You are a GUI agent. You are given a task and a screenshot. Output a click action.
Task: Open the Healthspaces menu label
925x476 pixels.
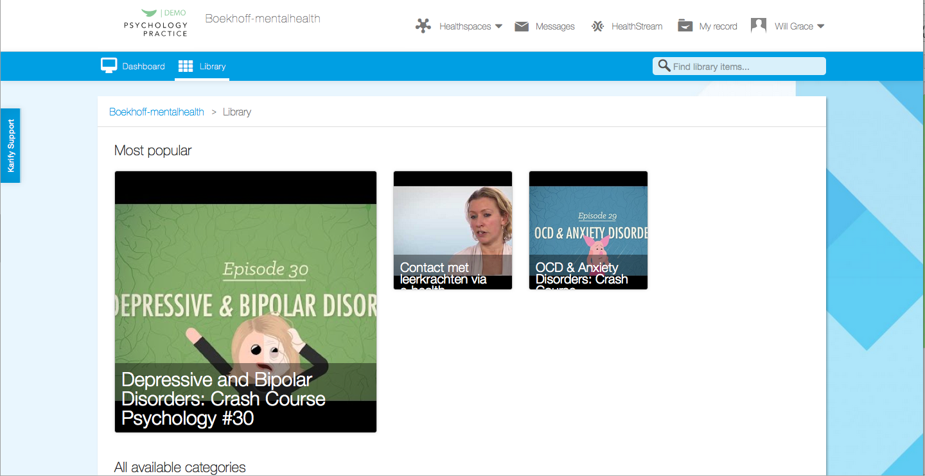tap(465, 26)
